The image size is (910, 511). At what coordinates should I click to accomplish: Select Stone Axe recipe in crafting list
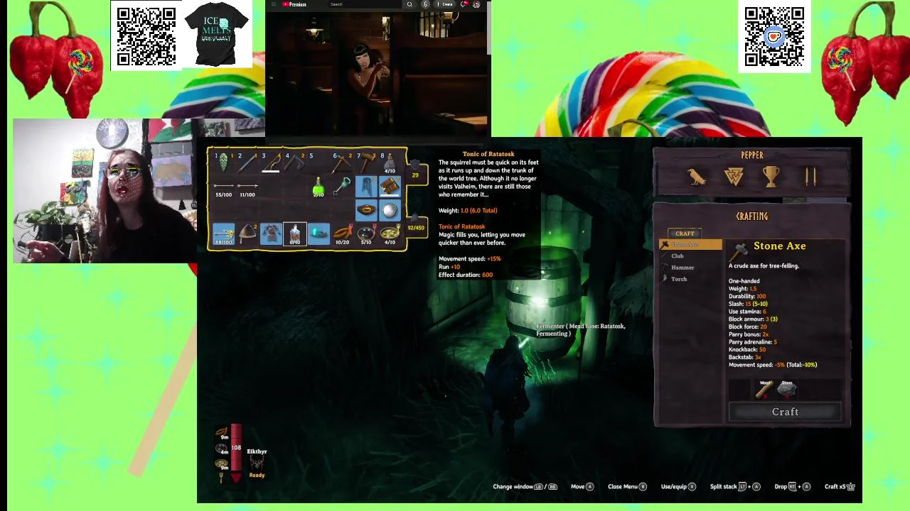coord(691,245)
